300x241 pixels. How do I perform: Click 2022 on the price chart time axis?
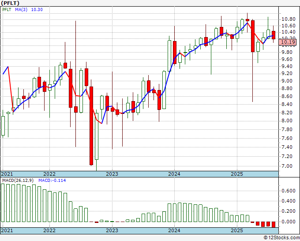tap(49, 174)
